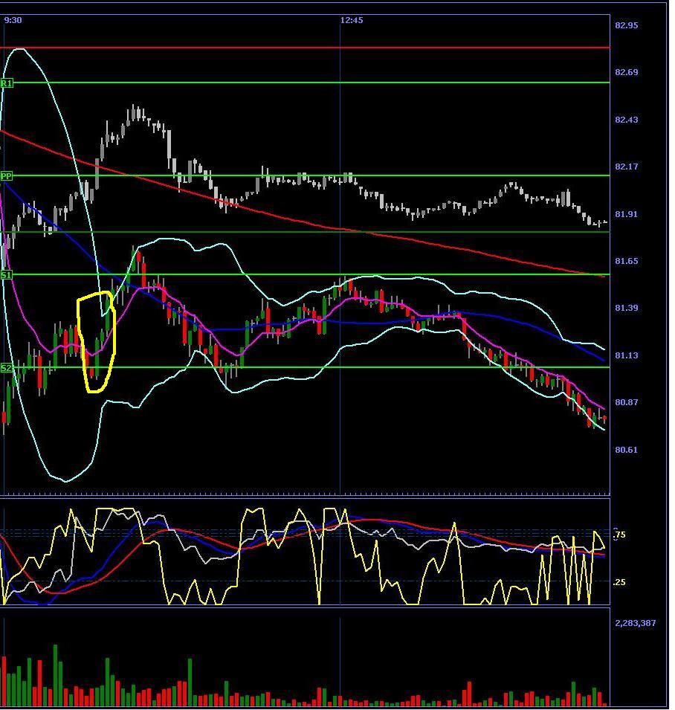Click the 82.69 price axis label
Viewport: 675px width, 710px height.
(x=627, y=72)
